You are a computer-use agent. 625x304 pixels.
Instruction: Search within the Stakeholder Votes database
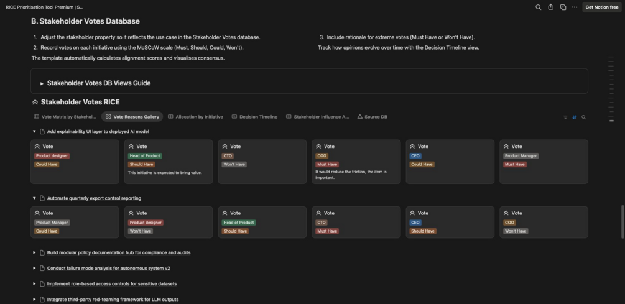(x=583, y=117)
